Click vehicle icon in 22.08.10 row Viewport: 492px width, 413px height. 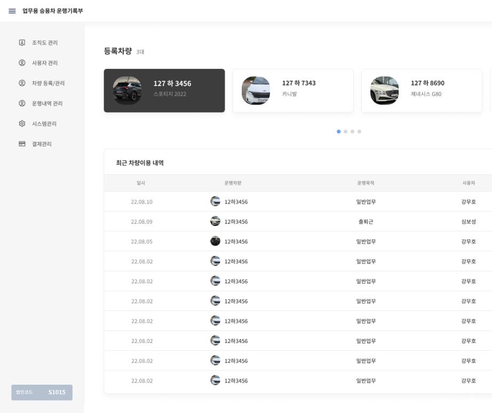(x=215, y=201)
